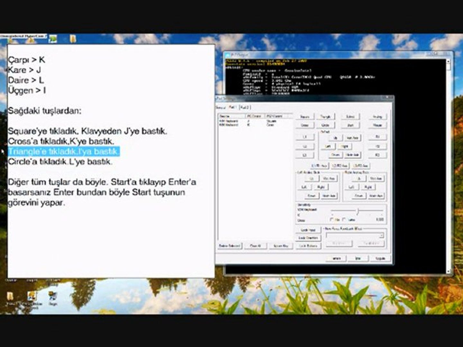The height and width of the screenshot is (347, 463).
Task: Select the keyboard binding row for Square
Action: point(256,121)
